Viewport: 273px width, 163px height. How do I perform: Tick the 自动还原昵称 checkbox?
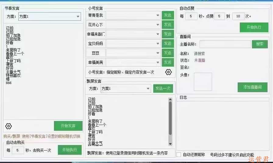179,154
